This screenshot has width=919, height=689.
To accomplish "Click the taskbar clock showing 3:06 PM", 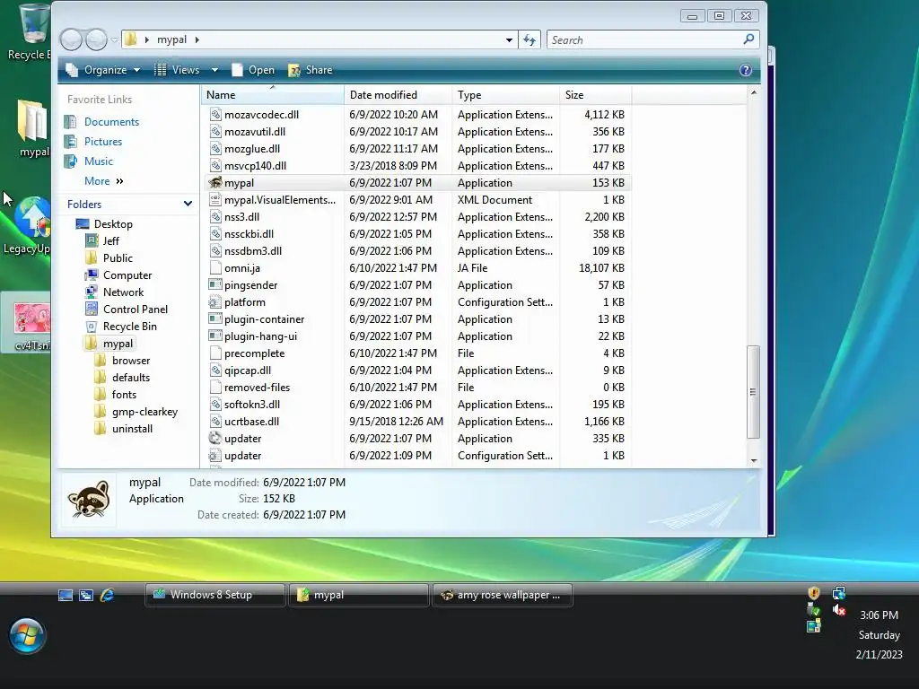I will click(x=879, y=615).
